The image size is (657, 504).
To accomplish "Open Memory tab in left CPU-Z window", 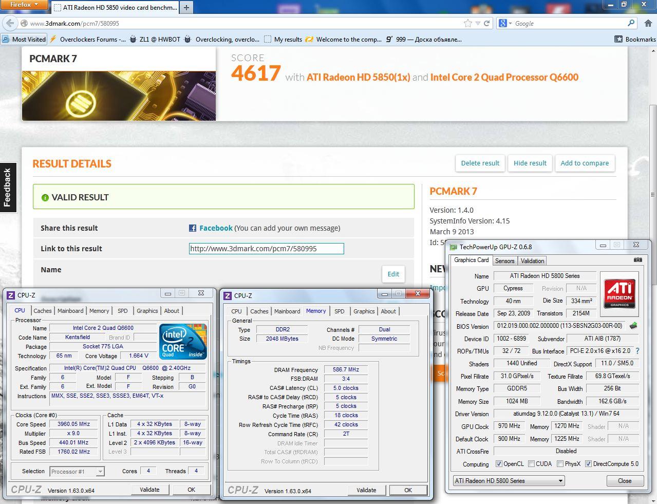I will coord(99,311).
